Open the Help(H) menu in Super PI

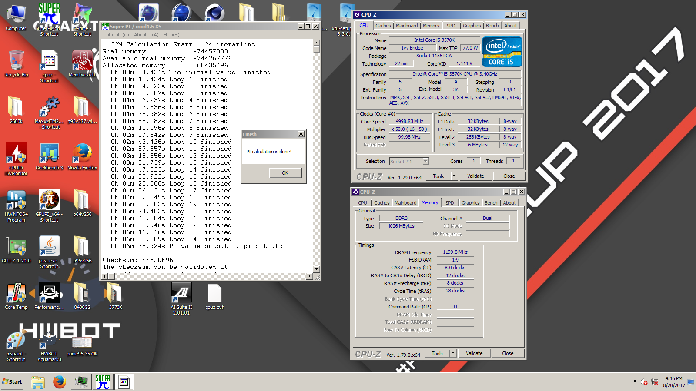point(171,35)
